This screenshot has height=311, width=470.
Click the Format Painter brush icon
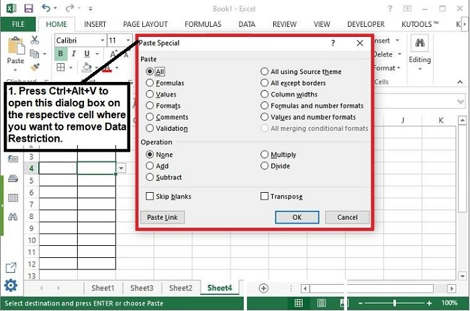coord(35,67)
